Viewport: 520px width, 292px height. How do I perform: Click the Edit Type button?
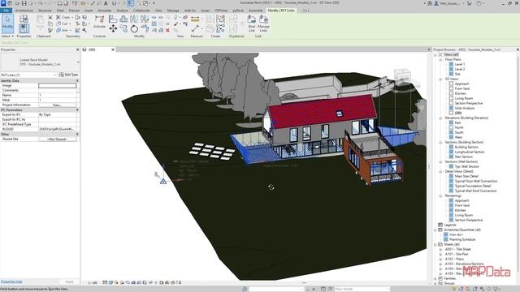tap(68, 75)
